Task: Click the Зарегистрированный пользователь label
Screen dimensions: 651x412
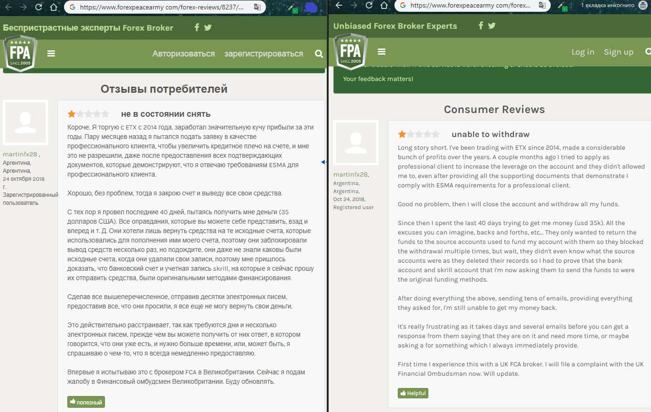Action: pyautogui.click(x=30, y=199)
